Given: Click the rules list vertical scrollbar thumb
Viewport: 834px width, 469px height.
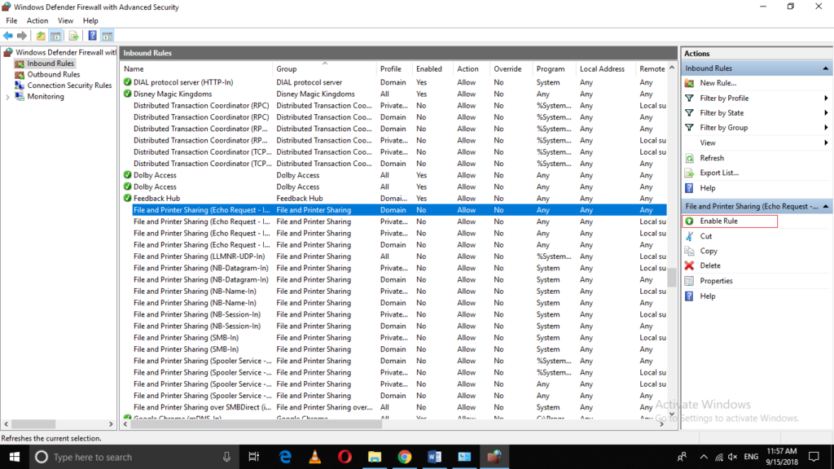Looking at the screenshot, I should pyautogui.click(x=672, y=277).
